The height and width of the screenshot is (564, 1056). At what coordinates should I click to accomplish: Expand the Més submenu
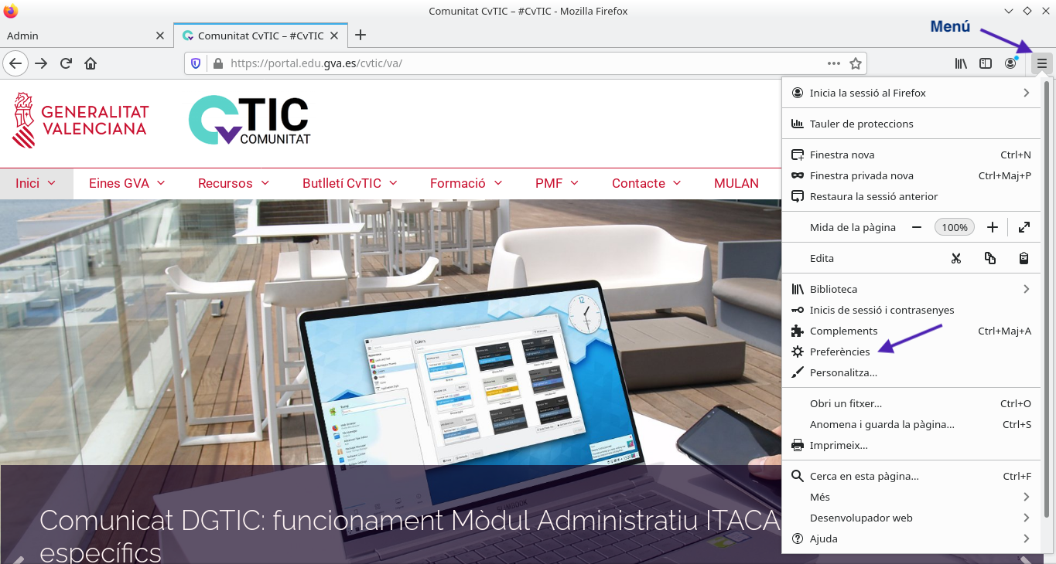(x=911, y=497)
